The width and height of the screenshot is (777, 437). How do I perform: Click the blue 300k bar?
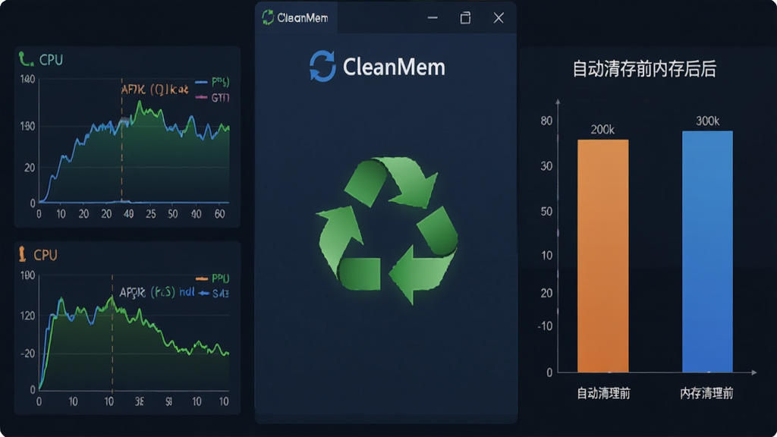tap(707, 252)
